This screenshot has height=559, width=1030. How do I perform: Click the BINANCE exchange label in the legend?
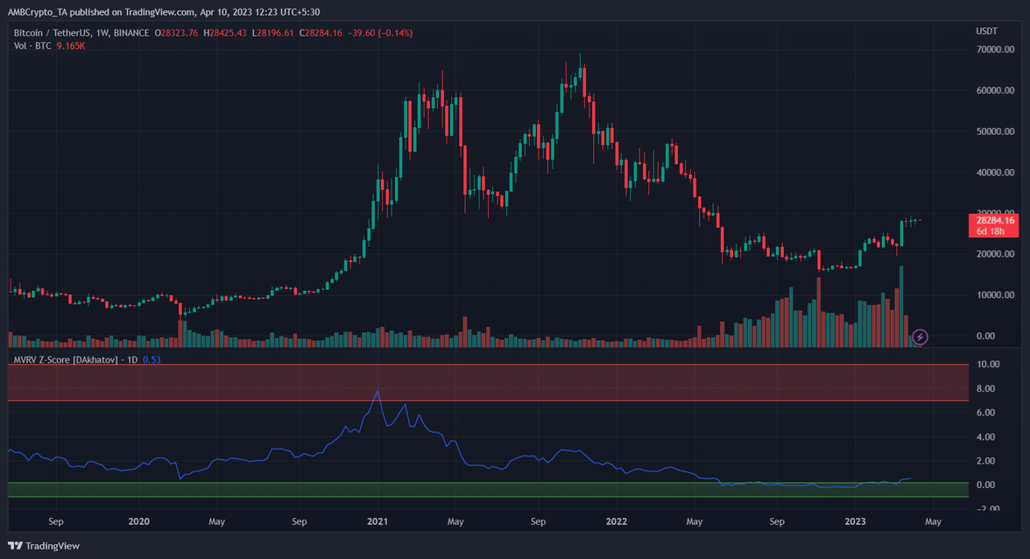coord(131,33)
